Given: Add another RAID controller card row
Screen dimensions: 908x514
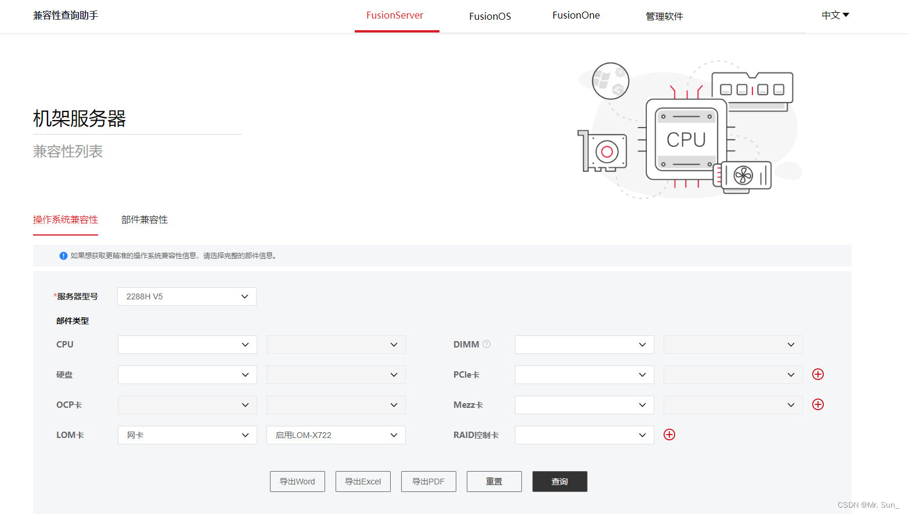Looking at the screenshot, I should click(669, 435).
